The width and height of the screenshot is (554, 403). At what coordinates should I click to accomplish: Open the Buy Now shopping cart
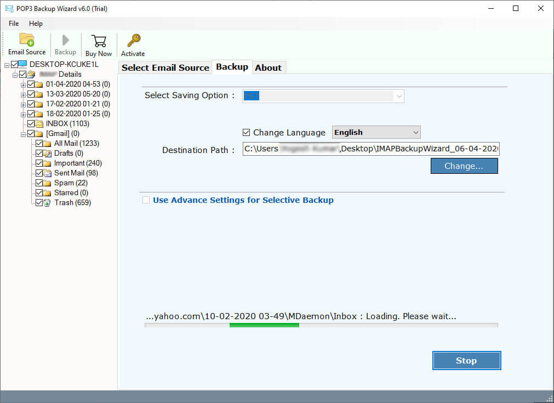tap(99, 41)
